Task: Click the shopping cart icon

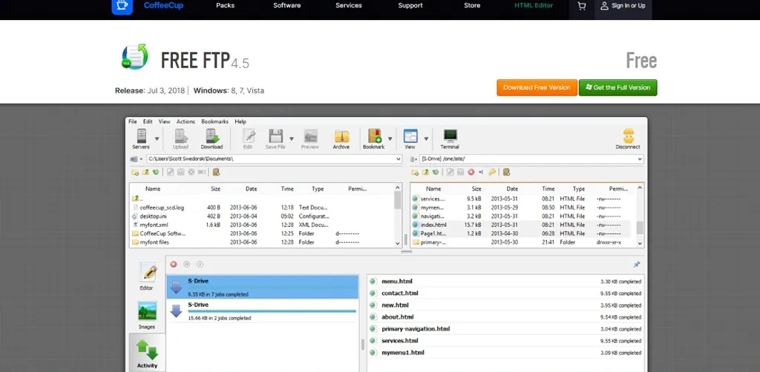Action: tap(582, 6)
